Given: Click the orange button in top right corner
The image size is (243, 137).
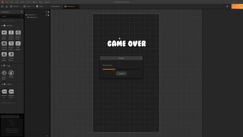Looking at the screenshot, I should click(x=237, y=6).
